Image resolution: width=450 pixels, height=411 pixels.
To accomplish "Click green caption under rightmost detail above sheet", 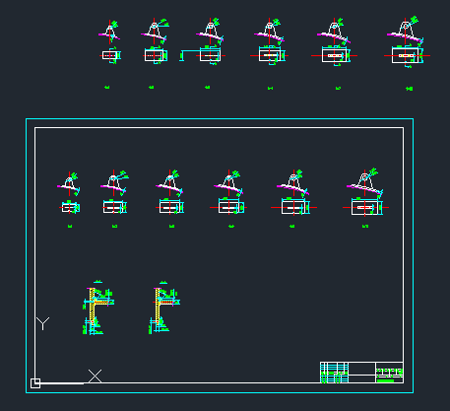I will point(410,89).
